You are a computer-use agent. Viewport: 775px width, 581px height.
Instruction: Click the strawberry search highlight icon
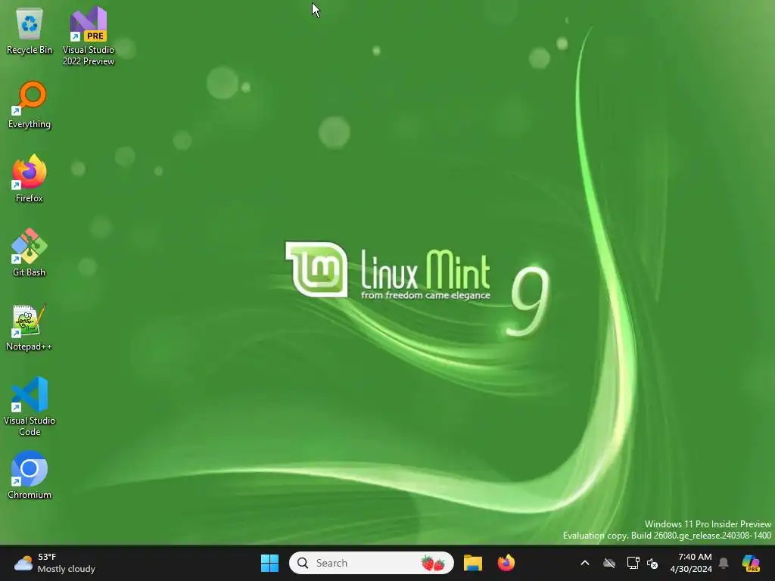click(x=433, y=563)
